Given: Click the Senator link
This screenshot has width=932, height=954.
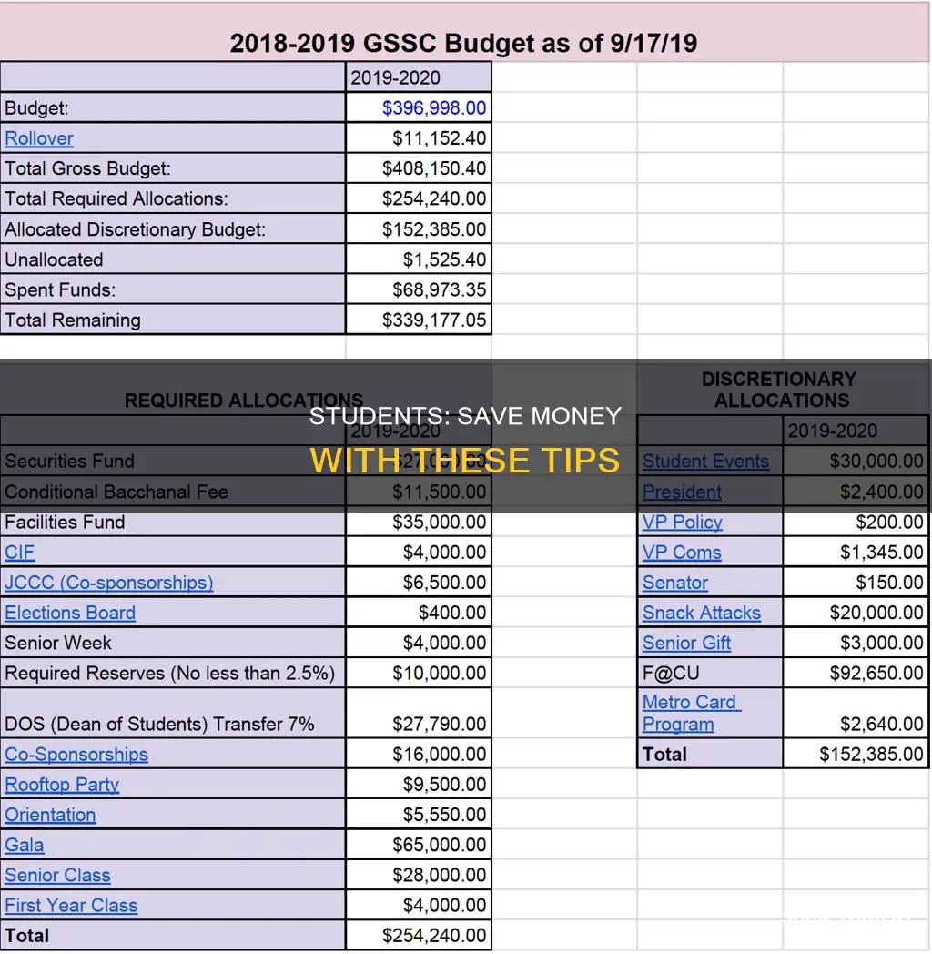Looking at the screenshot, I should [x=675, y=583].
